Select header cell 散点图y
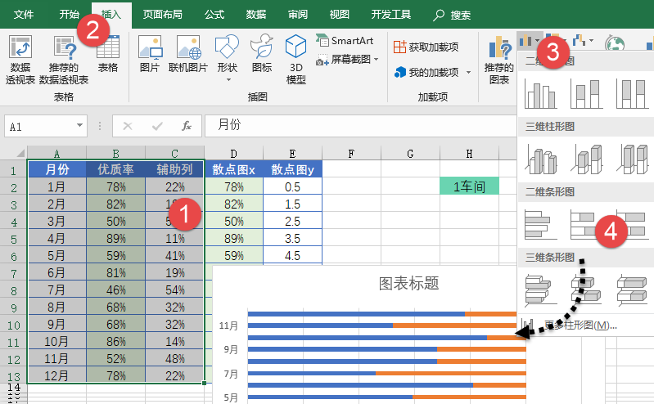 coord(292,168)
